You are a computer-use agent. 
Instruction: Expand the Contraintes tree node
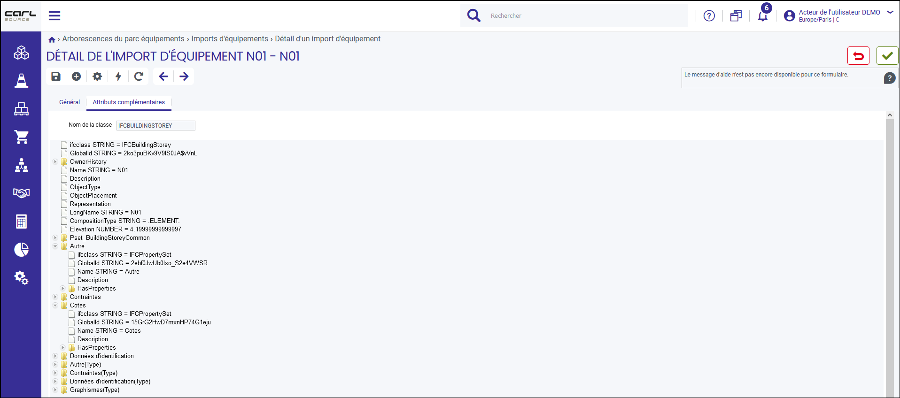pos(55,297)
